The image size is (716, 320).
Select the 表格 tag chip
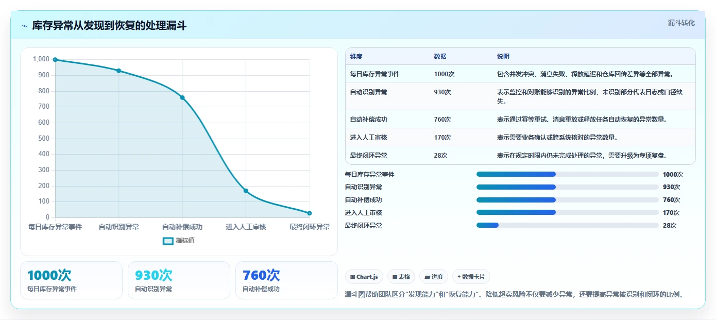(401, 277)
